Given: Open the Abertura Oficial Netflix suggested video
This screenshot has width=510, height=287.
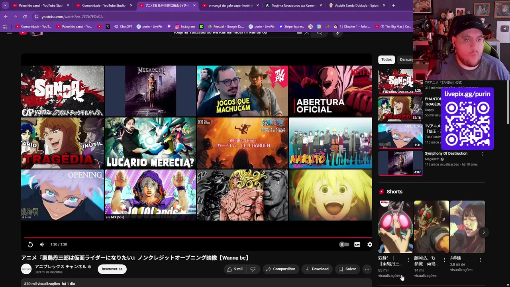Looking at the screenshot, I should click(x=330, y=91).
